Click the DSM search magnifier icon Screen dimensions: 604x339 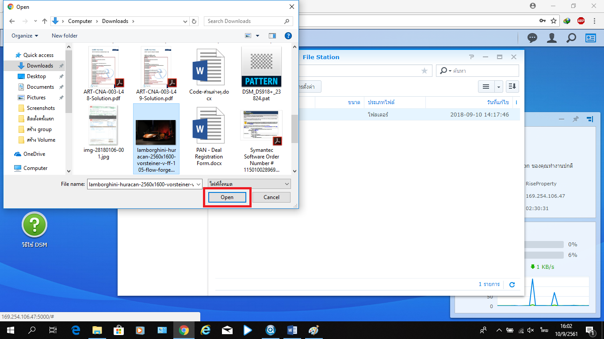[x=571, y=38]
